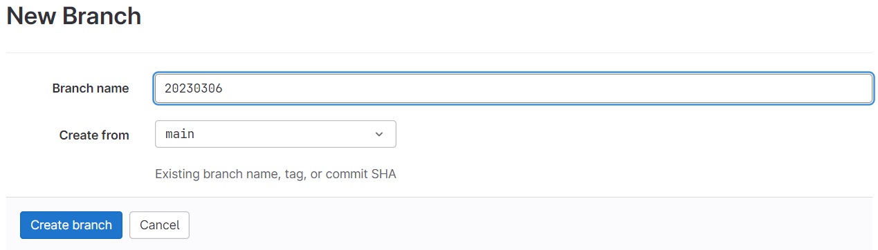
Task: Click the empty middle of the Branch name textbox
Action: pyautogui.click(x=513, y=88)
